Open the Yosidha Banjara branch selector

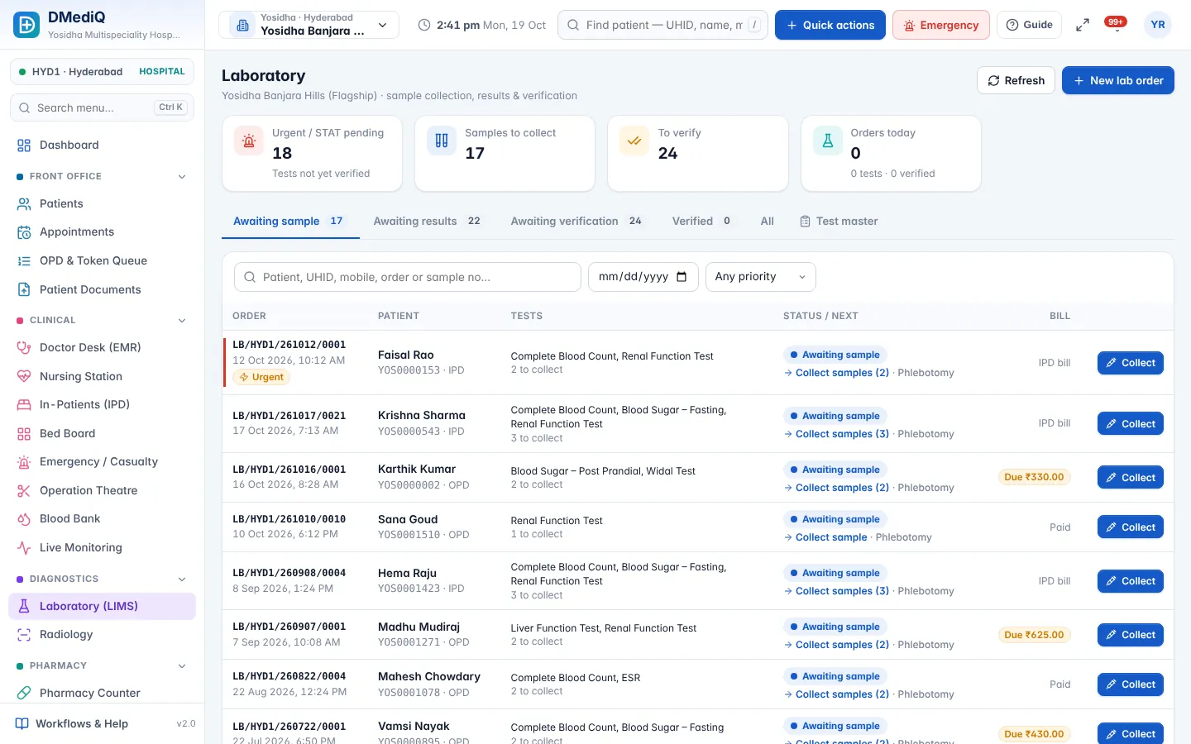click(x=309, y=25)
